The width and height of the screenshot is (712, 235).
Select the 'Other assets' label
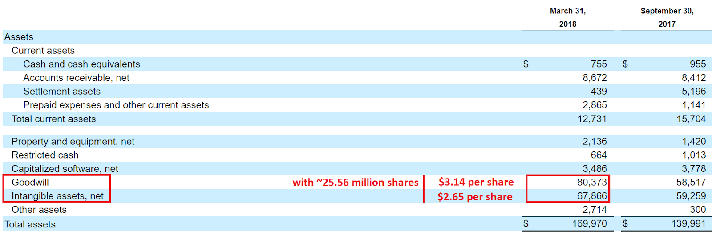click(x=39, y=210)
